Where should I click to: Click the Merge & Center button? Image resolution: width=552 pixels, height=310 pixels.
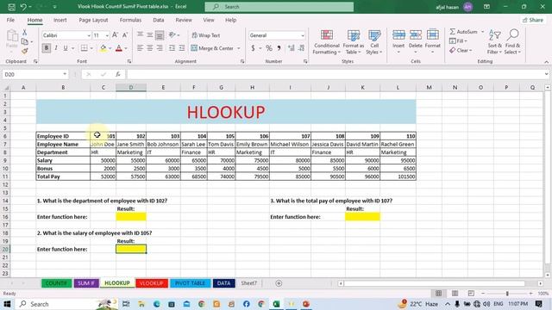click(x=213, y=48)
